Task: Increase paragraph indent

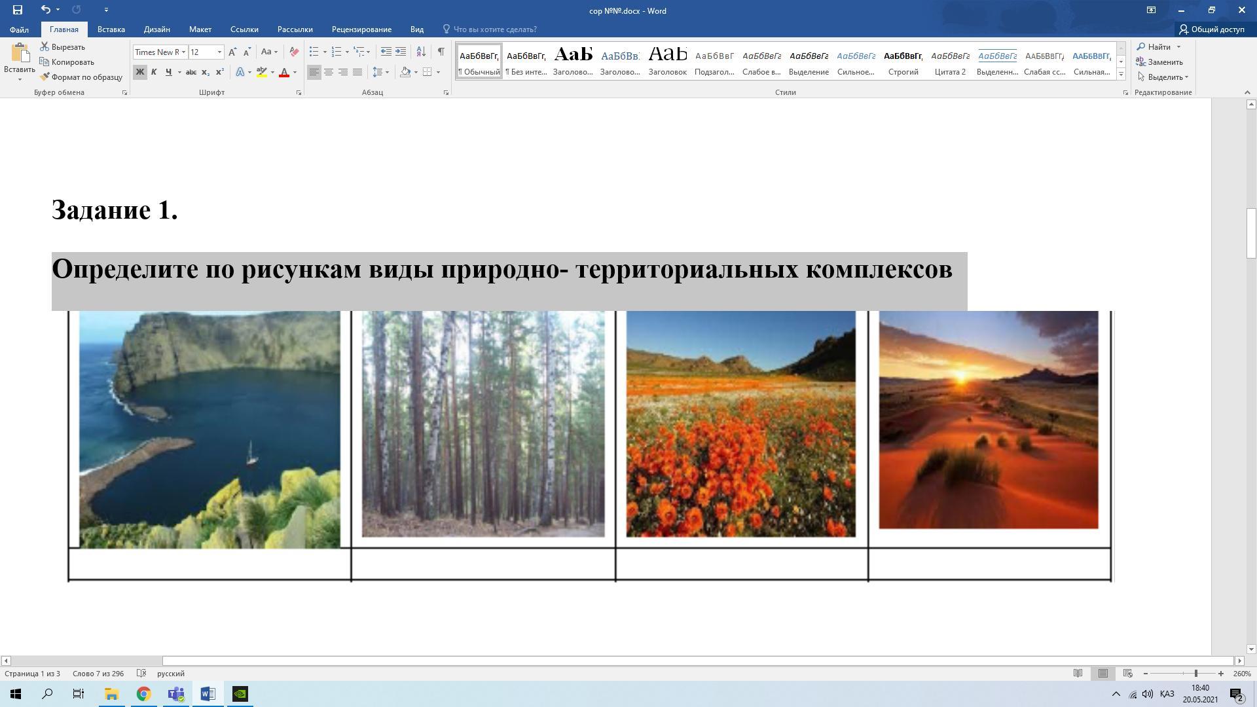Action: (401, 52)
